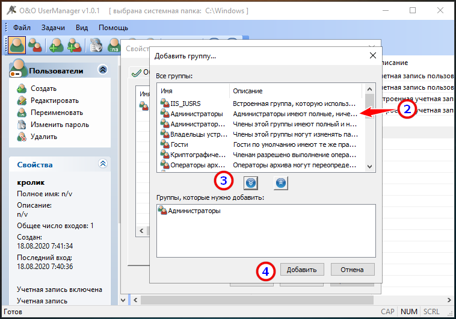456x319 pixels.
Task: Select the Users view icon in toolbar
Action: pyautogui.click(x=16, y=45)
